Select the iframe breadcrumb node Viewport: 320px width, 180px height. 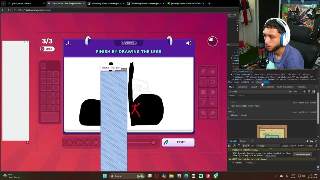[x=259, y=82]
